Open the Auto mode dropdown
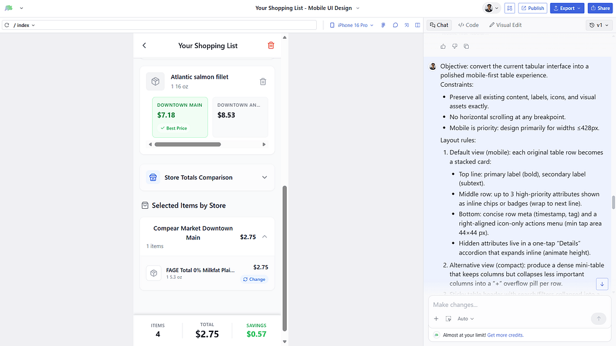This screenshot has width=616, height=346. pyautogui.click(x=465, y=319)
